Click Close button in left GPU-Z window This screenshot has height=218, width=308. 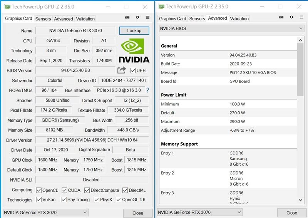[x=138, y=213]
